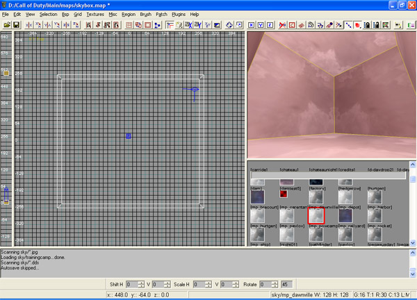417x300 pixels.
Task: Click Cubic clip camera icon
Action: click(x=217, y=25)
